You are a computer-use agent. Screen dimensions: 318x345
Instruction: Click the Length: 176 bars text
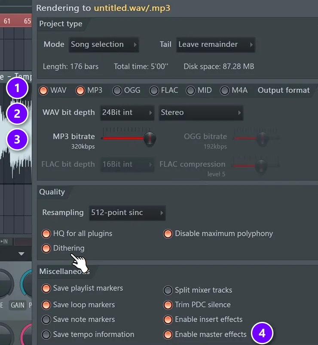70,66
